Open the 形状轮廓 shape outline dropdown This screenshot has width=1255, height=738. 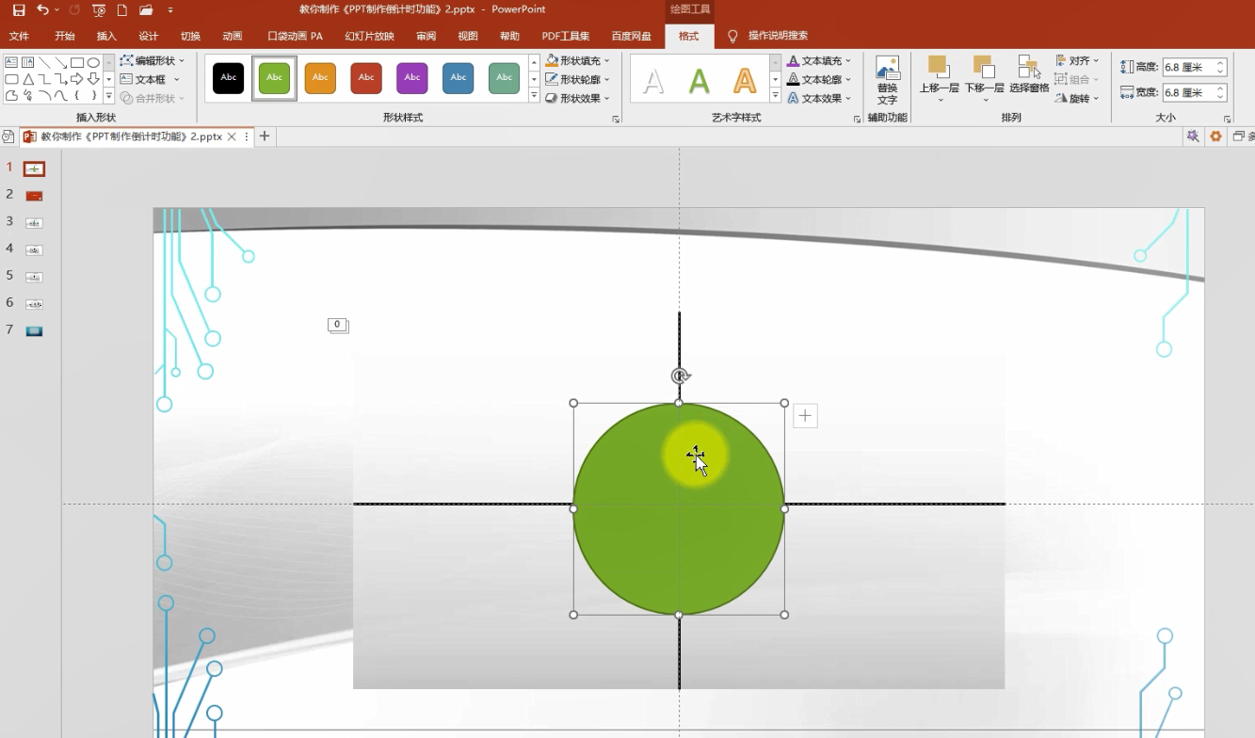(x=579, y=80)
